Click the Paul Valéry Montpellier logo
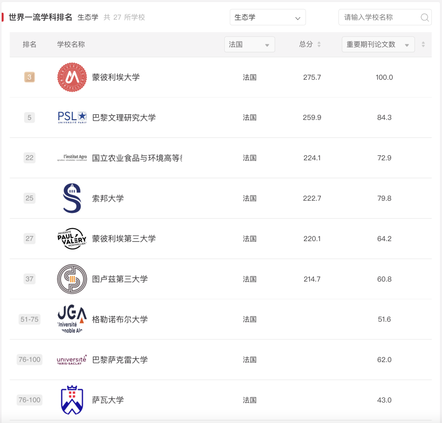The image size is (442, 423). click(72, 239)
